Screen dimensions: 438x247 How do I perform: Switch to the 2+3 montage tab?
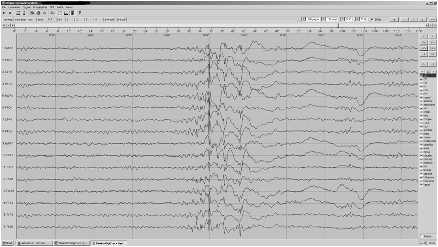(x=60, y=19)
